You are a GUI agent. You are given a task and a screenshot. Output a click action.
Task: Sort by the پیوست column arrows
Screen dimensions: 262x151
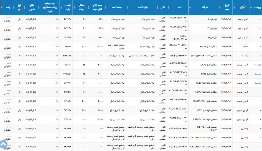click(x=251, y=7)
